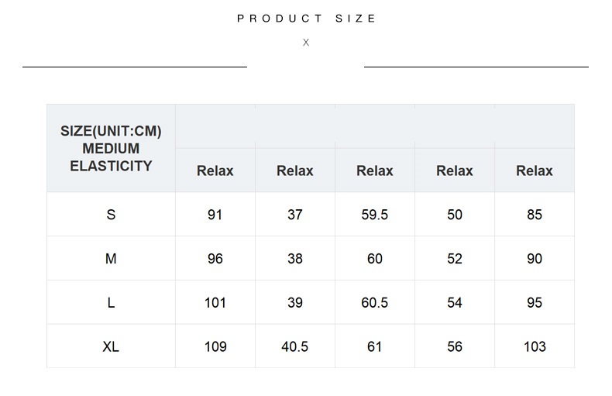
Task: Click the cell containing 101
Action: point(215,303)
